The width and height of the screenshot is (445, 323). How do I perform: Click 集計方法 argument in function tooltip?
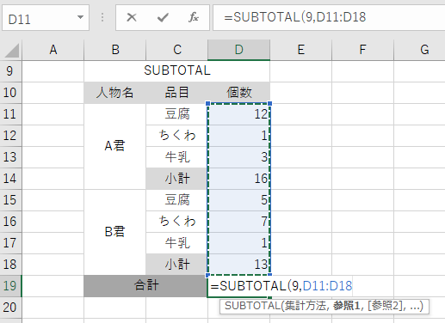point(306,306)
